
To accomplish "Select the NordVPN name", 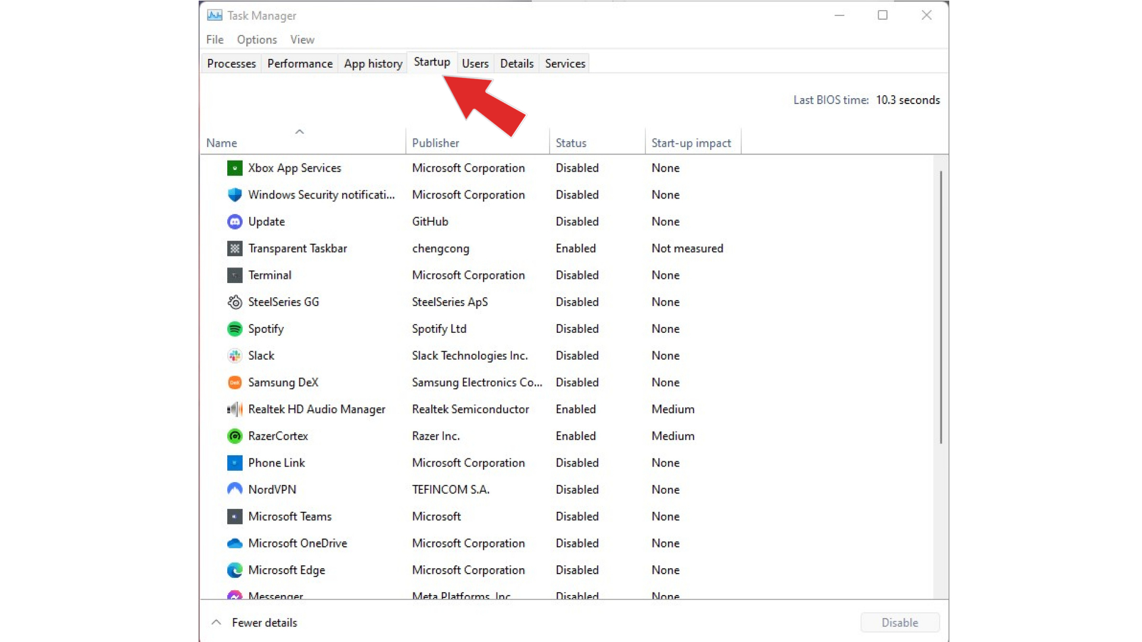I will coord(272,490).
